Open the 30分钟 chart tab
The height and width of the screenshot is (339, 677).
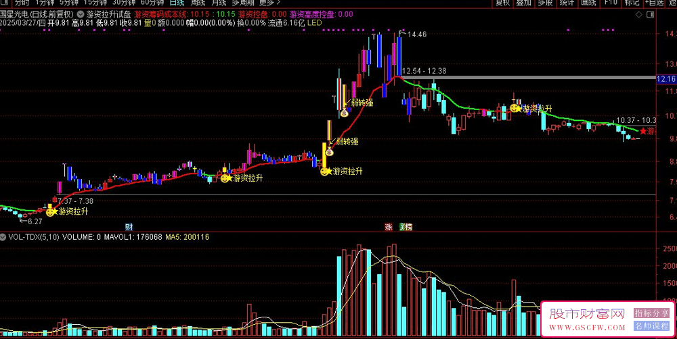coord(123,3)
